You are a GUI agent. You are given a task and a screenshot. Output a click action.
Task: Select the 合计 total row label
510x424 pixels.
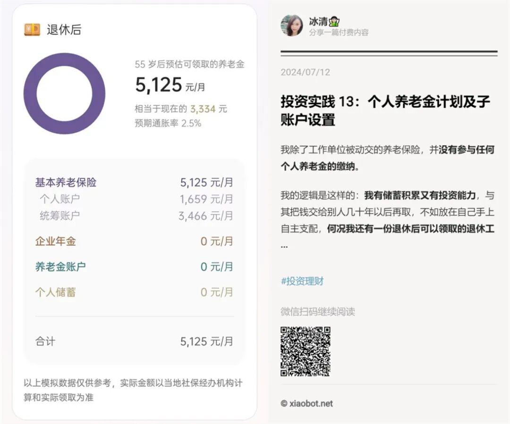(45, 341)
